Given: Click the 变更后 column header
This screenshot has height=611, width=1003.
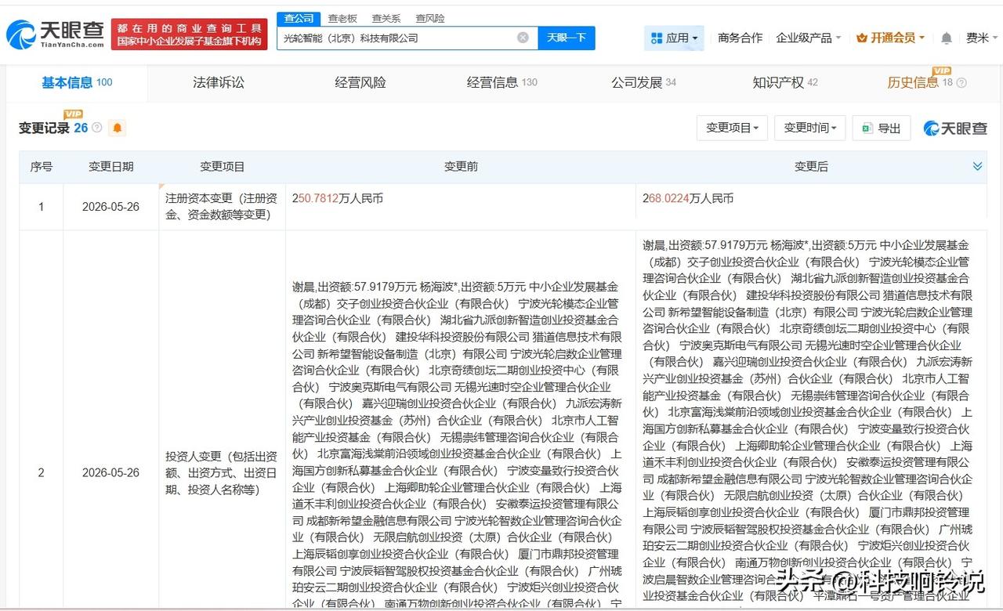Looking at the screenshot, I should tap(811, 166).
